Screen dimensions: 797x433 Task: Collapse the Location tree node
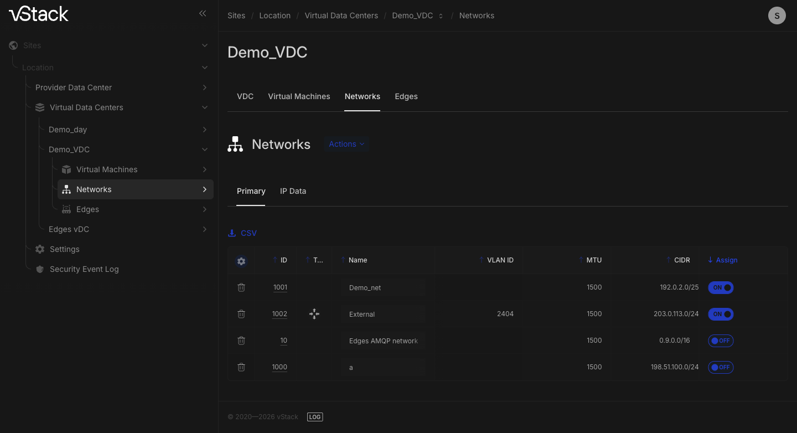(x=205, y=68)
